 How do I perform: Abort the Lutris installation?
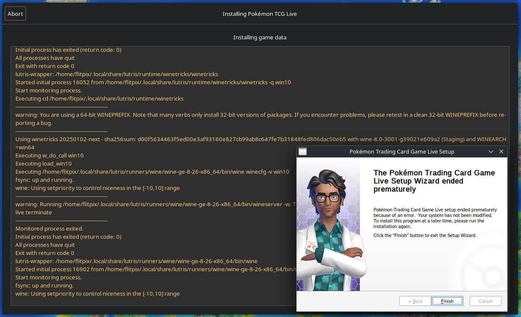pos(15,14)
